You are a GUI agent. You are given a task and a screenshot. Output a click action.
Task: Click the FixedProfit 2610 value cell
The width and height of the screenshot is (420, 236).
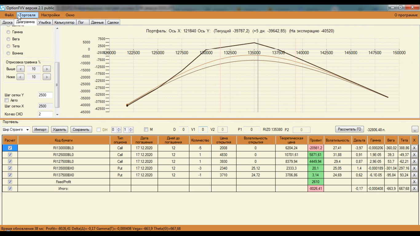[316, 182]
